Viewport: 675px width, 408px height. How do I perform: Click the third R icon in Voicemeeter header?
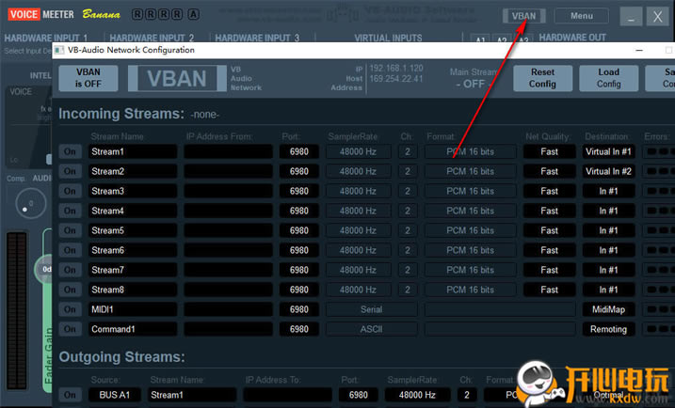pos(164,14)
